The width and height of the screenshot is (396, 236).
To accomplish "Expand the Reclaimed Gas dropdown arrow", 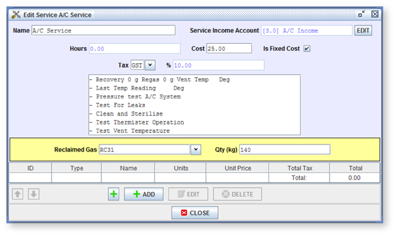I will (x=195, y=150).
